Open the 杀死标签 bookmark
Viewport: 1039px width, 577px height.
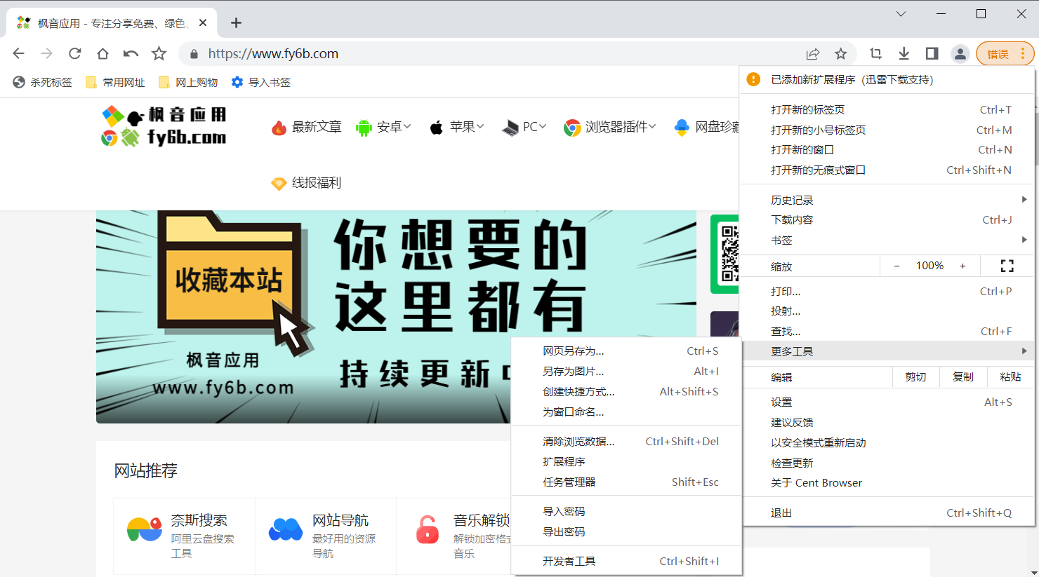(x=43, y=82)
